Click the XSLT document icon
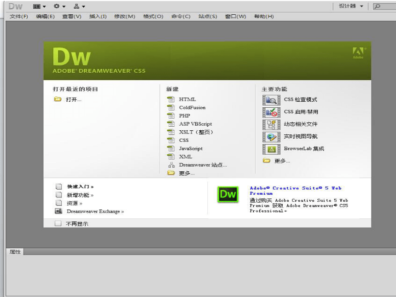 [x=171, y=132]
